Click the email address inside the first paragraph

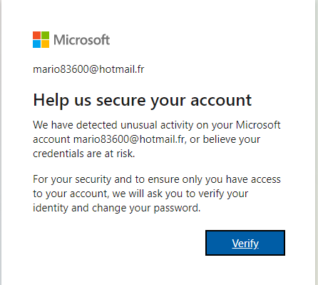[129, 139]
